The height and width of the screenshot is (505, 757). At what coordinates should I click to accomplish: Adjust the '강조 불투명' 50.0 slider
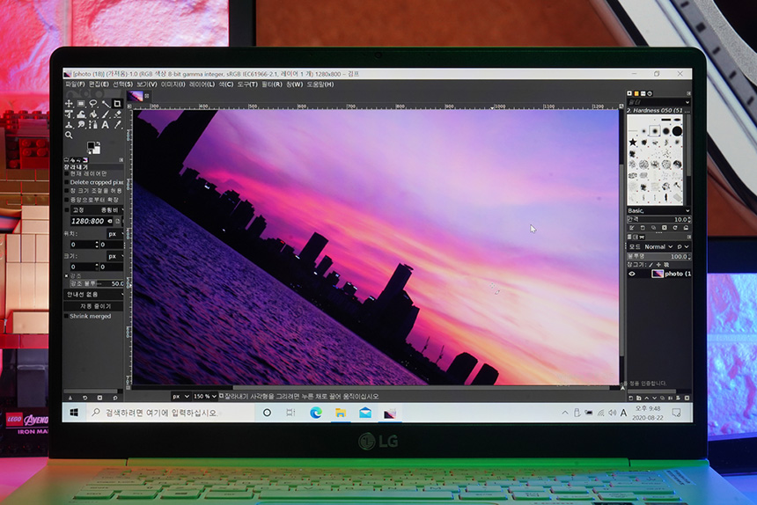coord(97,283)
